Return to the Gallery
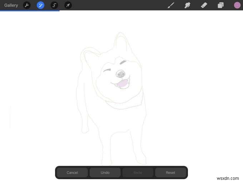This screenshot has height=182, width=243. click(11, 5)
